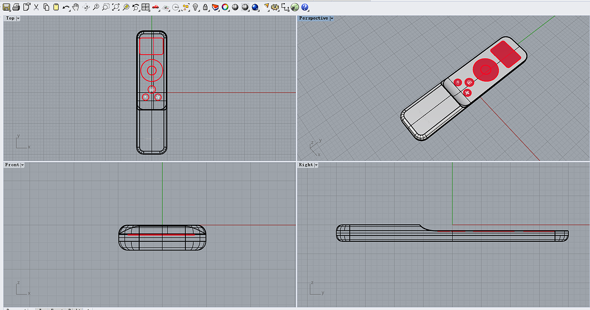Screen dimensions: 590x310
Task: Select the red rectangle outline in Top view
Action: coord(151,46)
